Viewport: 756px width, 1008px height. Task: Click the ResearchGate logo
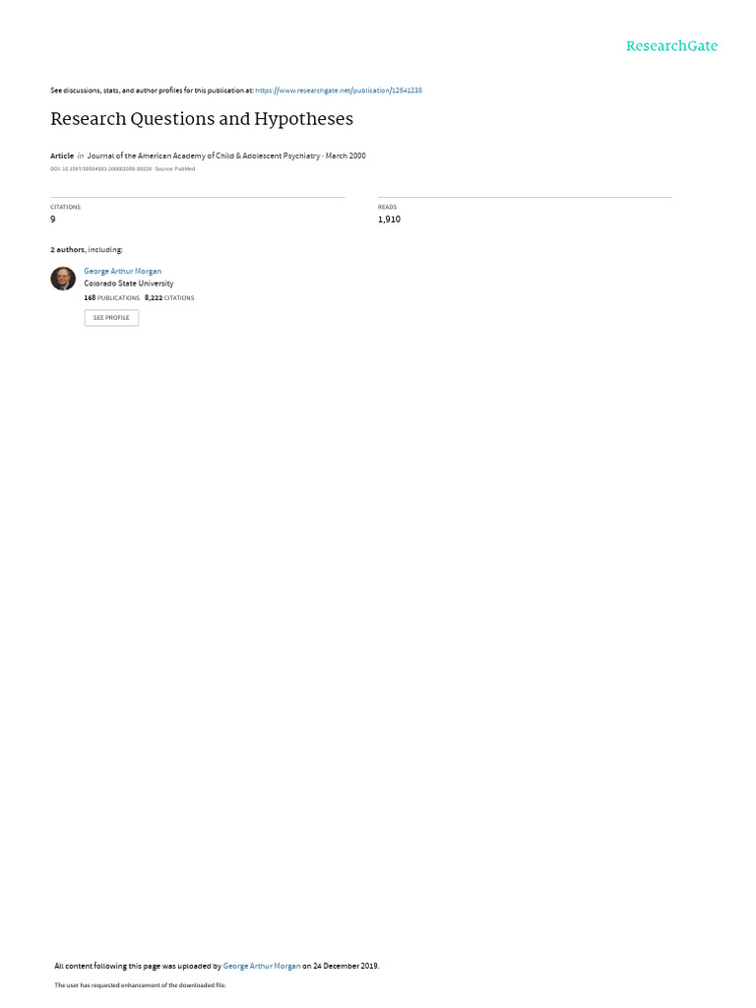coord(671,45)
